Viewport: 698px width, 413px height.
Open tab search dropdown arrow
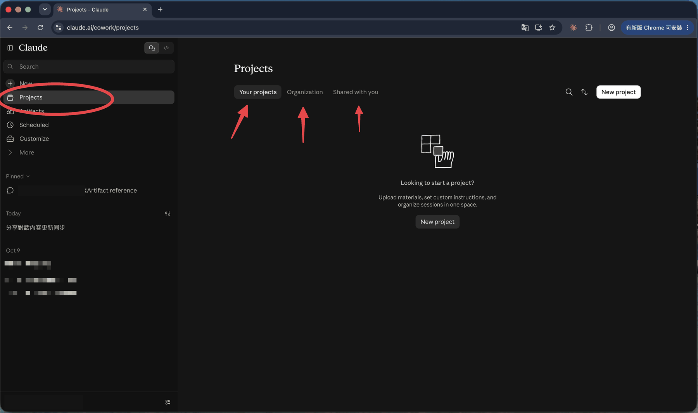tap(45, 9)
